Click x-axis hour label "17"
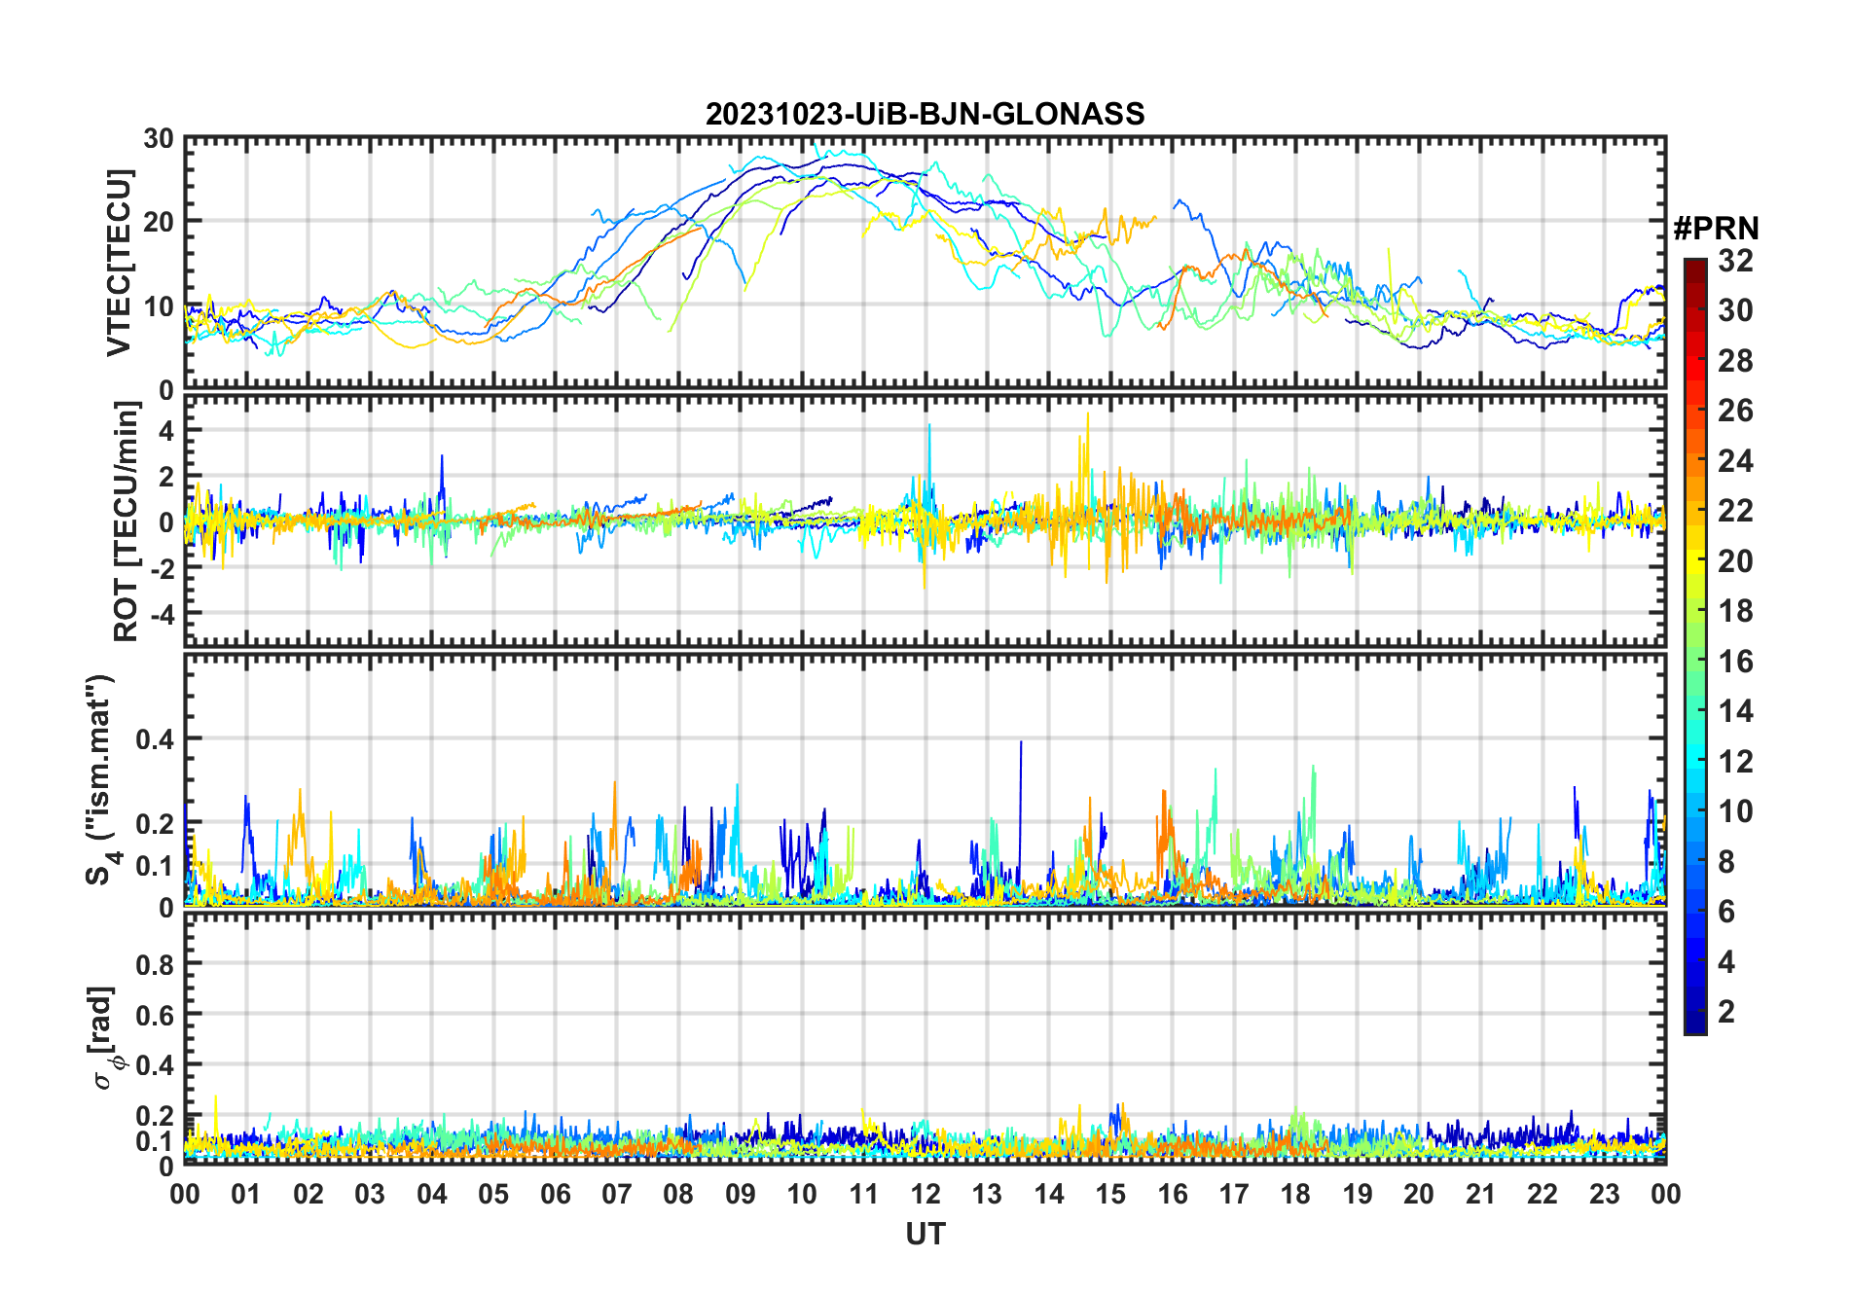 1234,1193
